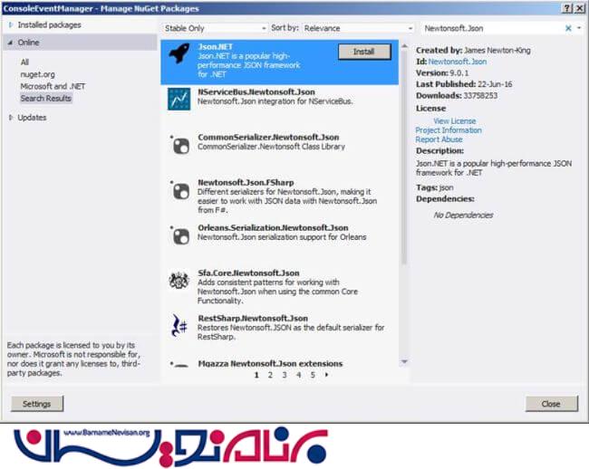The image size is (589, 469).
Task: Open the Stable Only filter dropdown
Action: [215, 28]
